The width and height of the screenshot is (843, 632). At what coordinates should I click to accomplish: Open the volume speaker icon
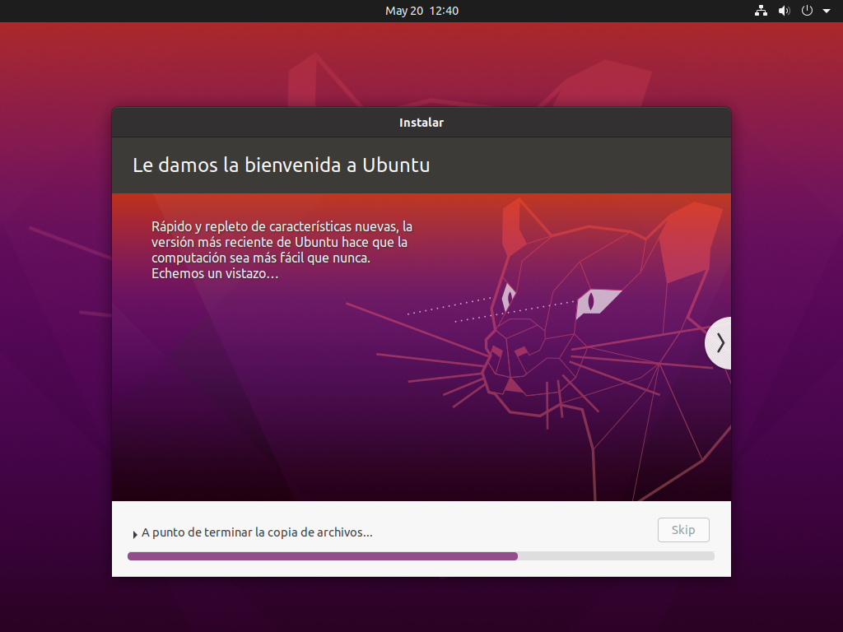(785, 11)
